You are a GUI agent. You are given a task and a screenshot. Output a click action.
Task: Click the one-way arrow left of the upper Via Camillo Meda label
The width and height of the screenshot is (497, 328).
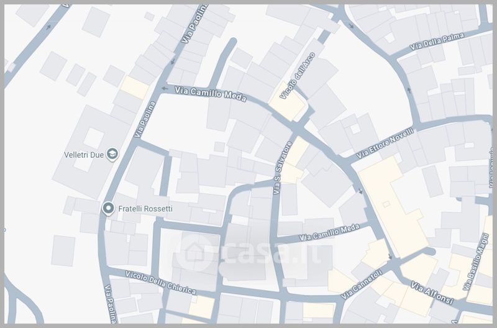click(165, 89)
